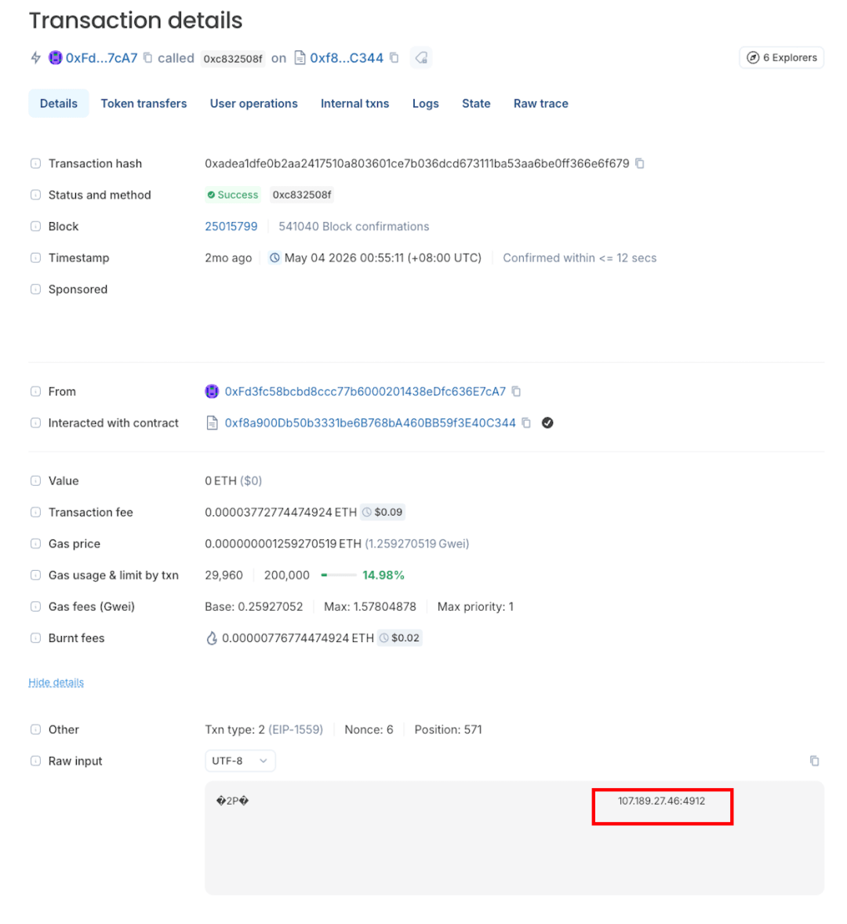The height and width of the screenshot is (924, 847).
Task: Open contract 0xf8a900Db...C344 link
Action: point(370,422)
